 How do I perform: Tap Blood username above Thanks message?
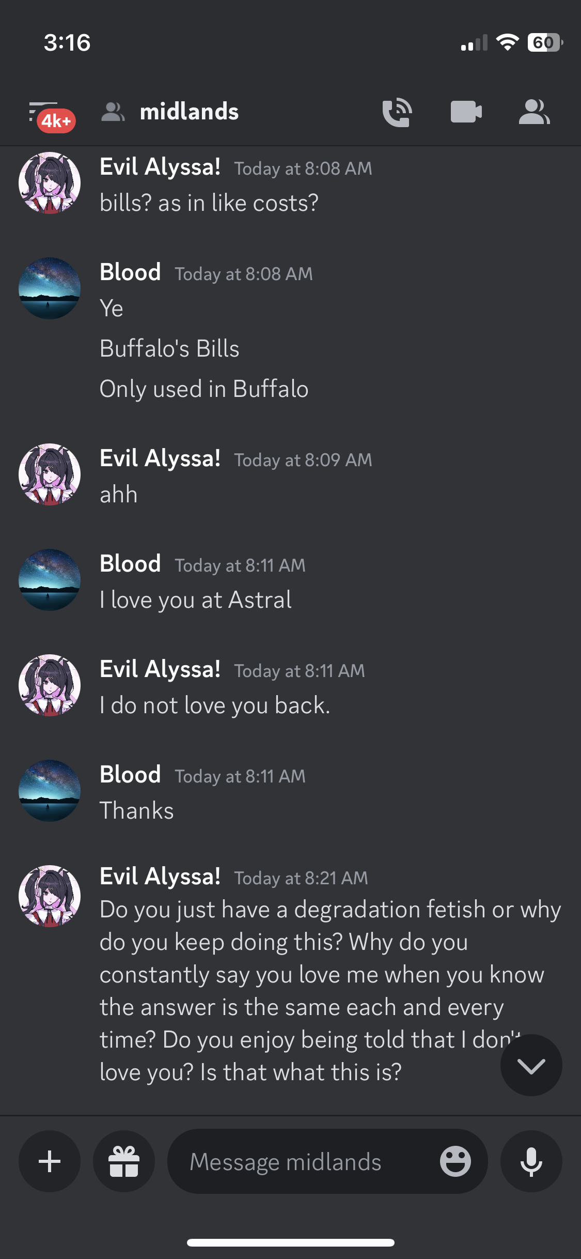[130, 775]
